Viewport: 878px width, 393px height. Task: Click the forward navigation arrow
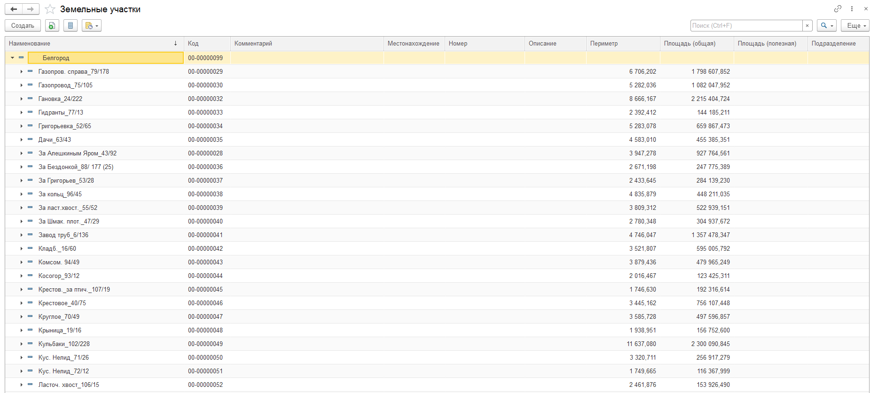[31, 9]
